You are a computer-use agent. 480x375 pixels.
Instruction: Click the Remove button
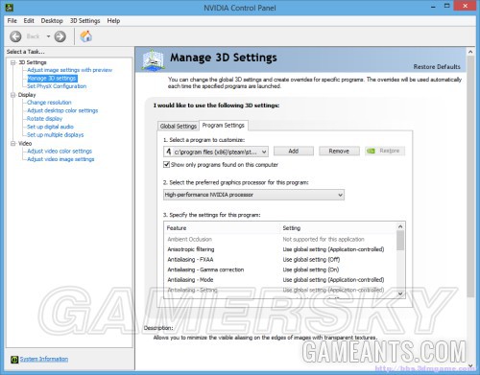339,151
